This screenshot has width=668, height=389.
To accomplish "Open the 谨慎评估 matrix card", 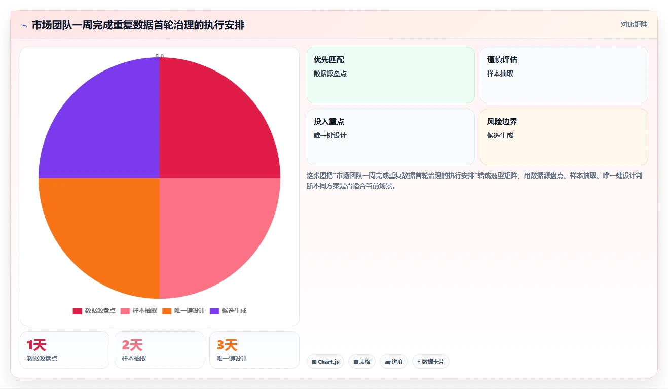I will click(x=564, y=75).
